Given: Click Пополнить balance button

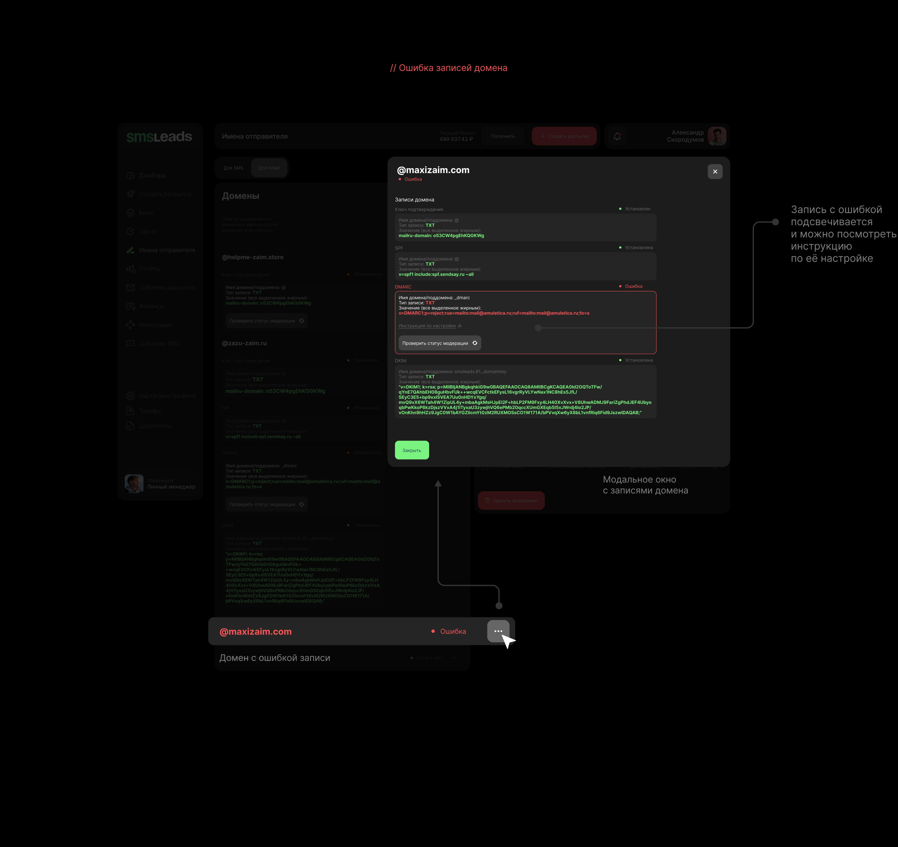Looking at the screenshot, I should 502,136.
